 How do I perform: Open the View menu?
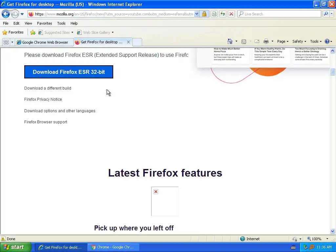point(28,23)
